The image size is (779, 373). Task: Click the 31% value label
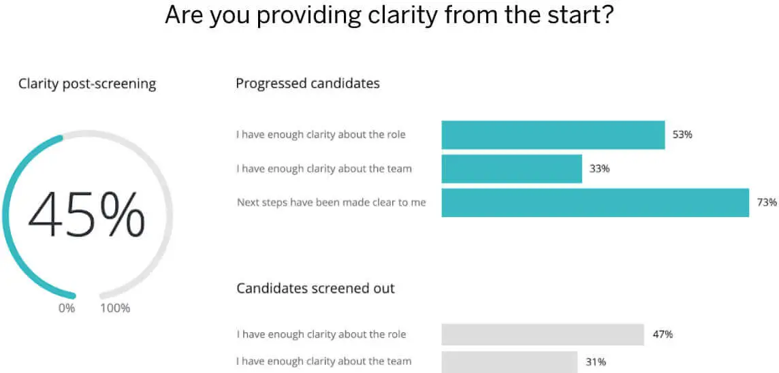(x=596, y=362)
